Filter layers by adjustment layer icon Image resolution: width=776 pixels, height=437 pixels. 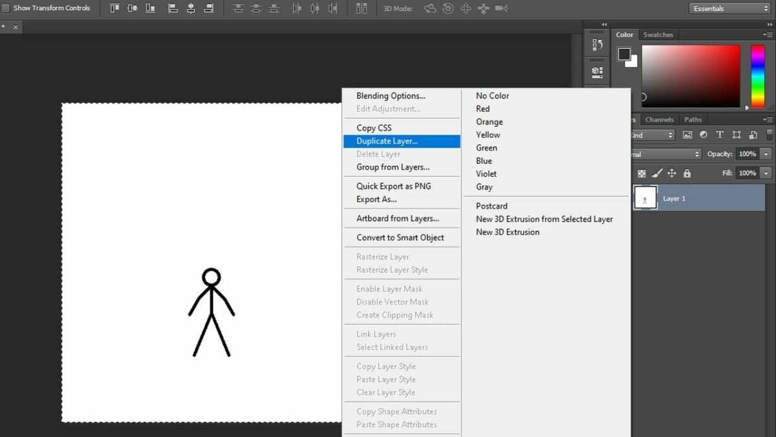pyautogui.click(x=704, y=135)
